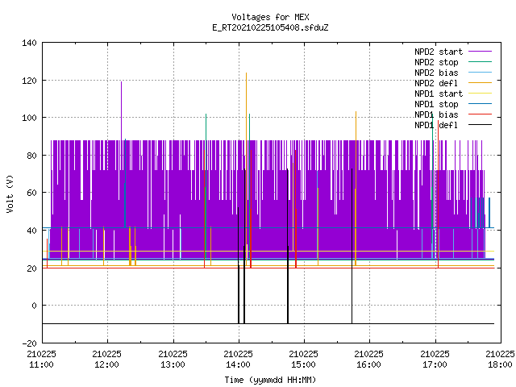
Task: Click the y-axis tick value -20
Action: (x=29, y=343)
